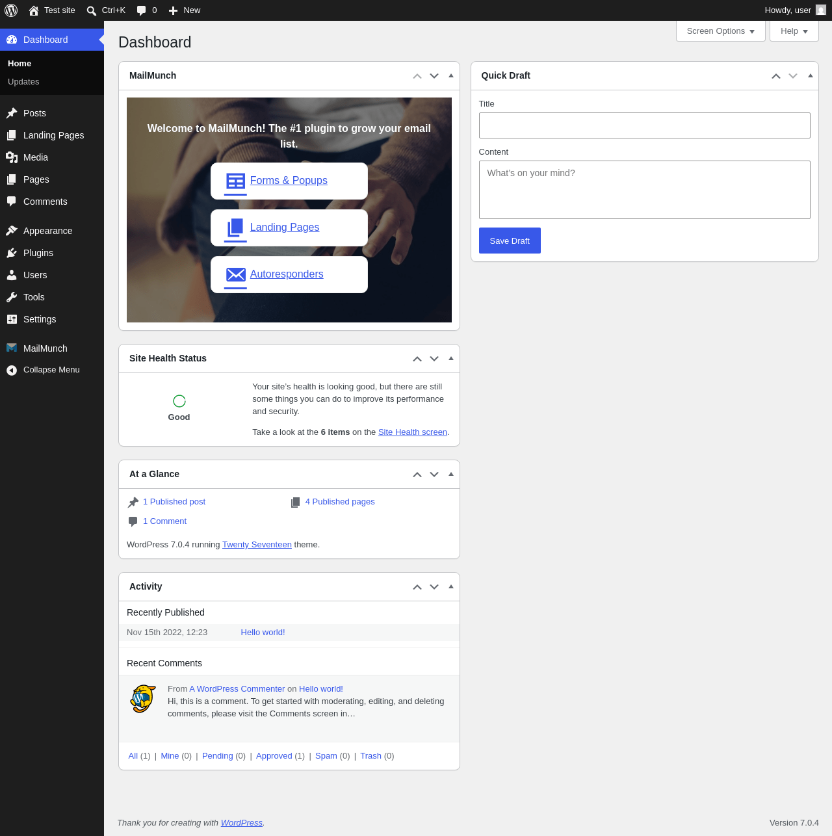Click the Plugins plug icon
The image size is (832, 836).
click(12, 253)
